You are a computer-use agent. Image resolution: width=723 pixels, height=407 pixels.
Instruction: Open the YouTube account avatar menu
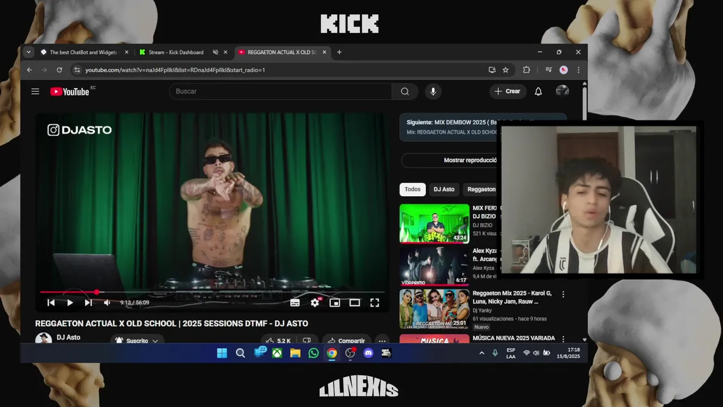coord(562,91)
